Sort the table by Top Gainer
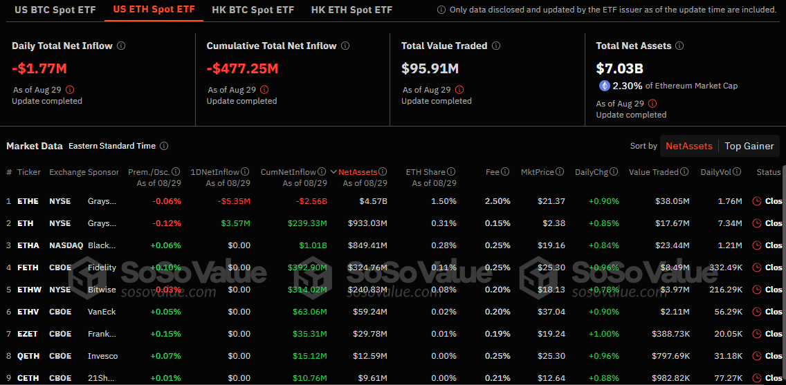The height and width of the screenshot is (385, 786). 749,147
